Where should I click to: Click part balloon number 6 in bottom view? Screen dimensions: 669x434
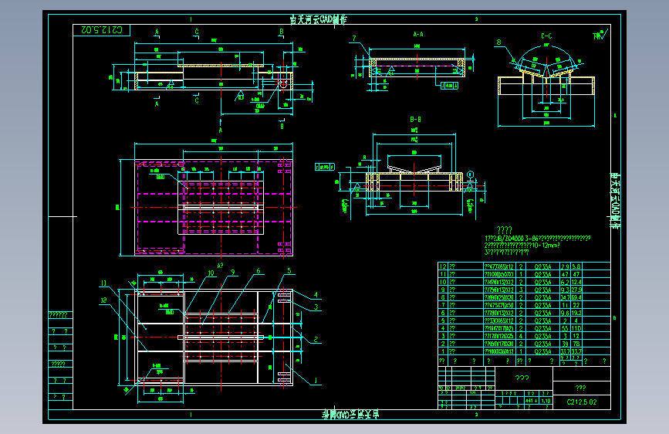tap(258, 271)
